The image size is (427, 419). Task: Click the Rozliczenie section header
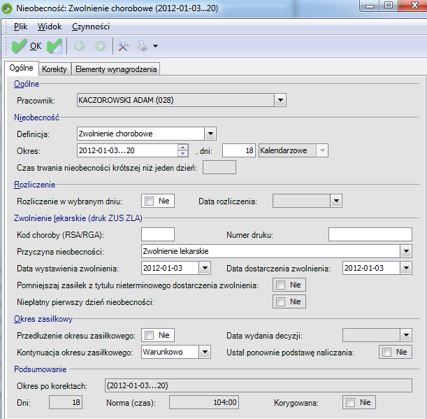point(34,185)
